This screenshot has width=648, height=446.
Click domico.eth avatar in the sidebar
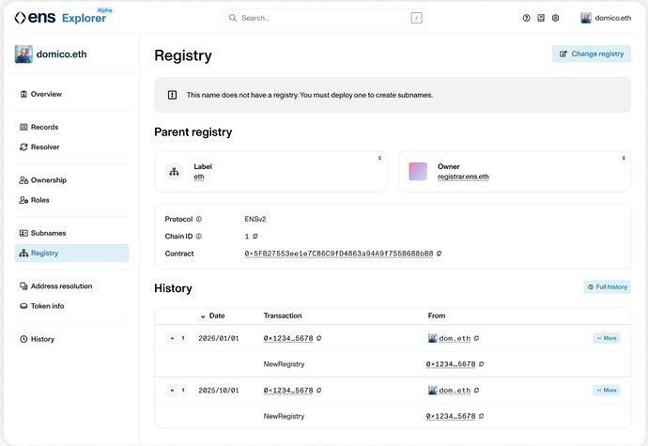tap(23, 54)
